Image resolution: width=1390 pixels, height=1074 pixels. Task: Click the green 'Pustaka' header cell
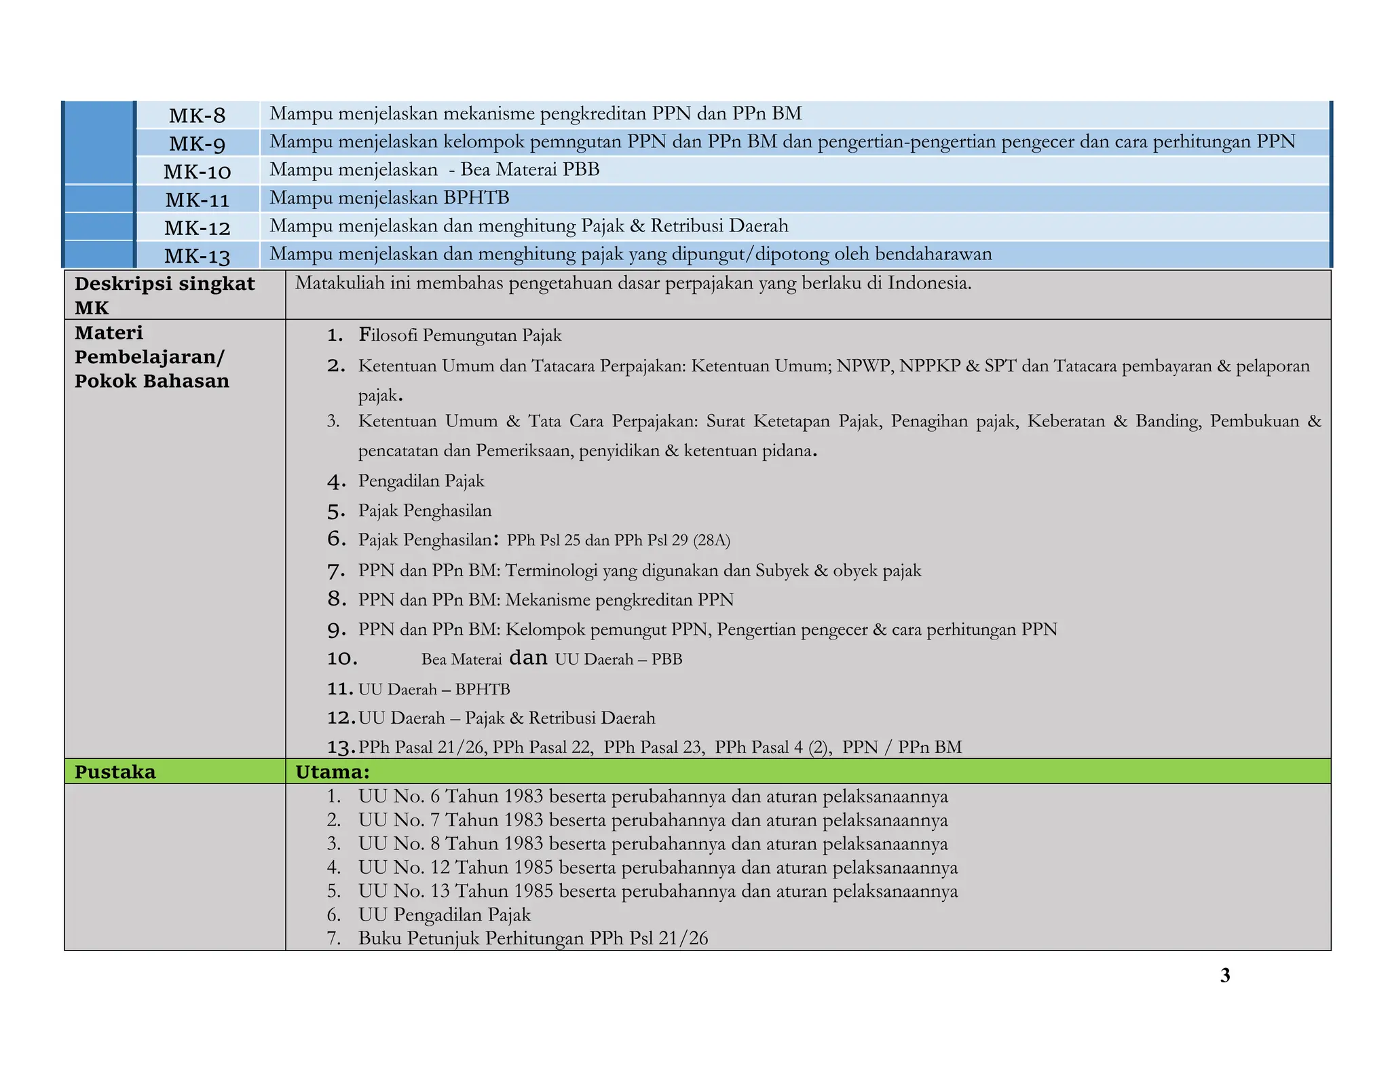coord(115,772)
